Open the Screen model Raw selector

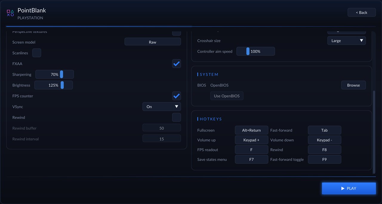click(153, 42)
